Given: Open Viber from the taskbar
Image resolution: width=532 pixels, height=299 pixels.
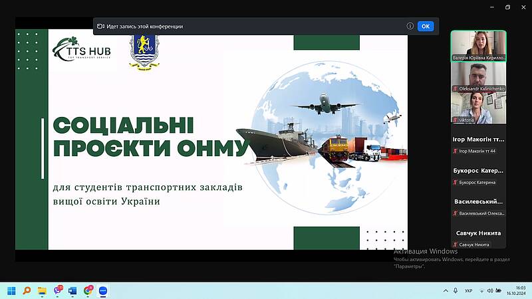Looking at the screenshot, I should [x=58, y=290].
